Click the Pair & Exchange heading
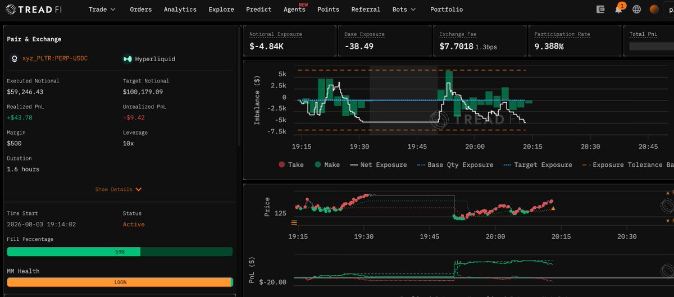 pyautogui.click(x=34, y=39)
